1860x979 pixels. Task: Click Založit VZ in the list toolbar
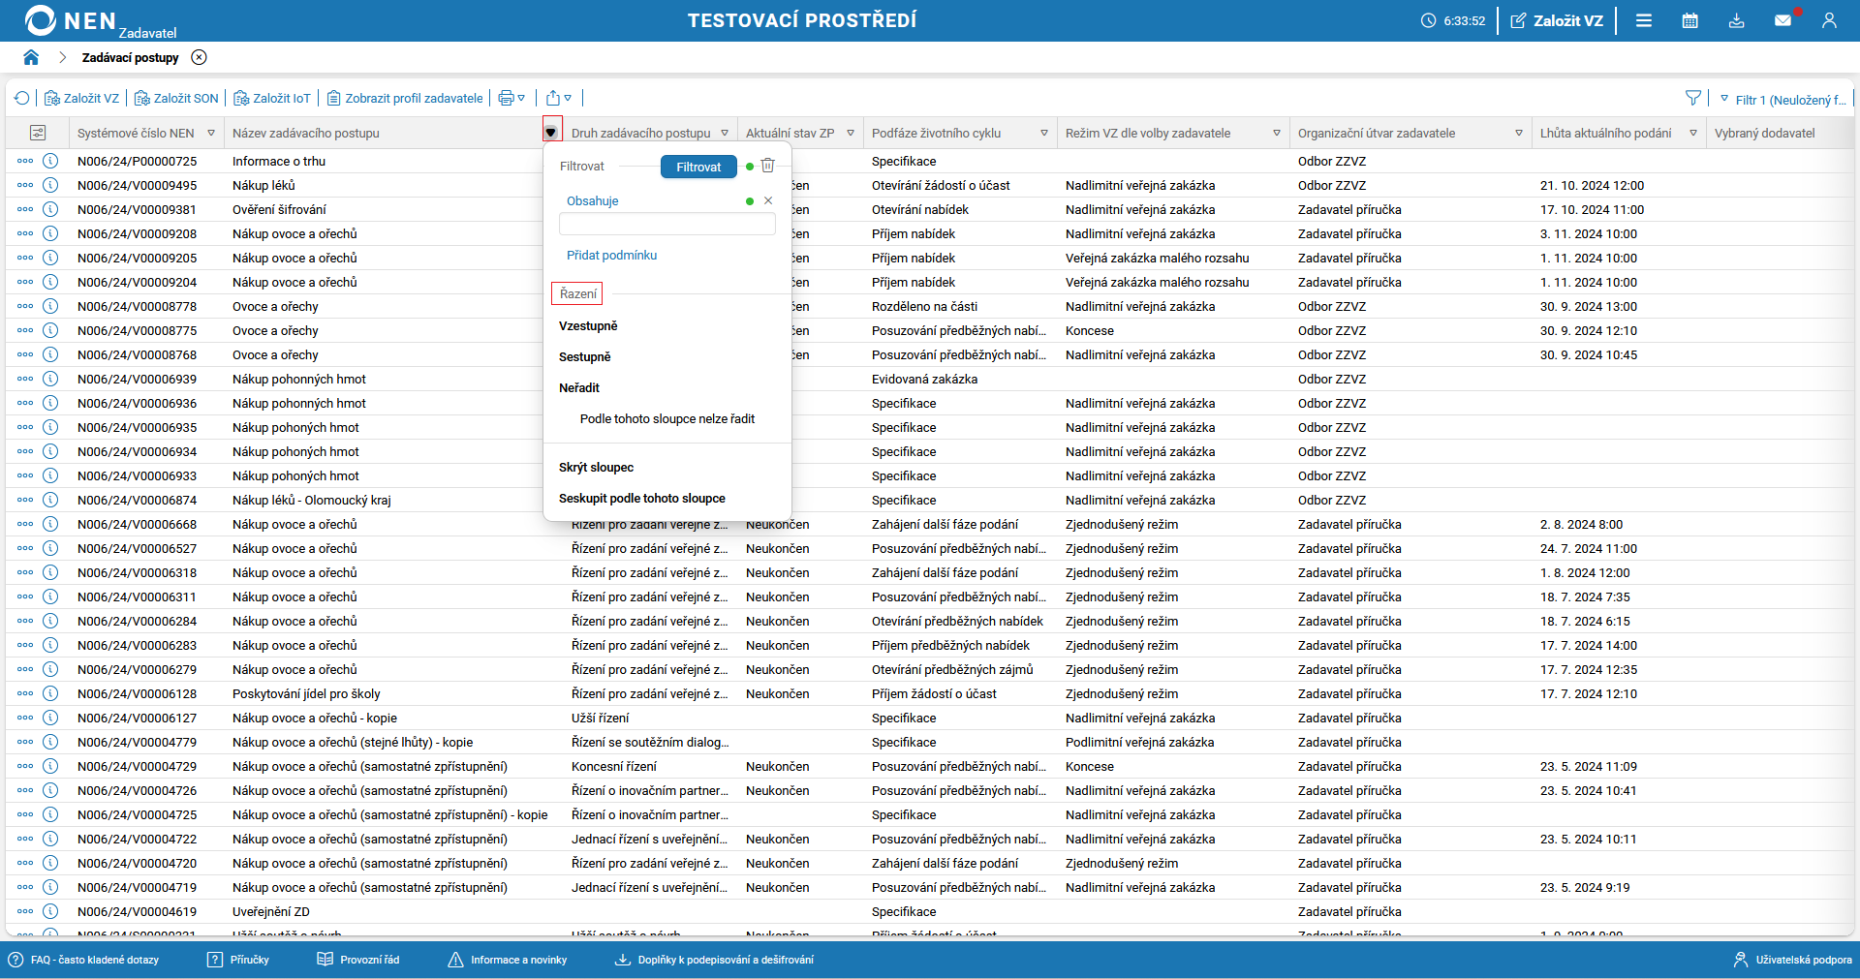coord(81,98)
